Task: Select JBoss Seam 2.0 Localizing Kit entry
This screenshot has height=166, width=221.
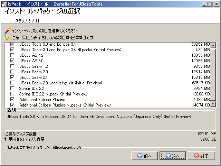Action: [x=60, y=83]
